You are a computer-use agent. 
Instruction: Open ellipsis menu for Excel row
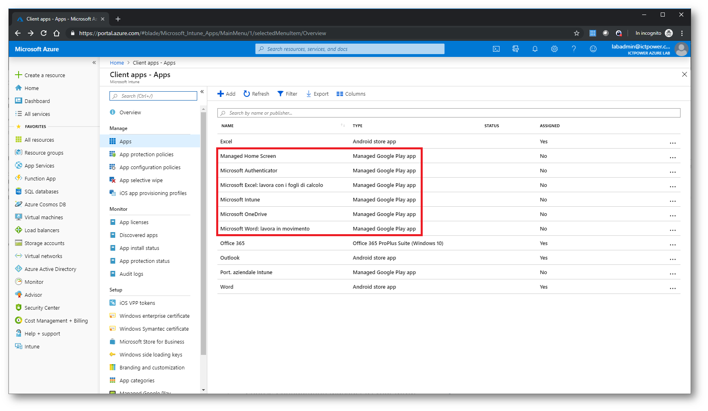672,143
